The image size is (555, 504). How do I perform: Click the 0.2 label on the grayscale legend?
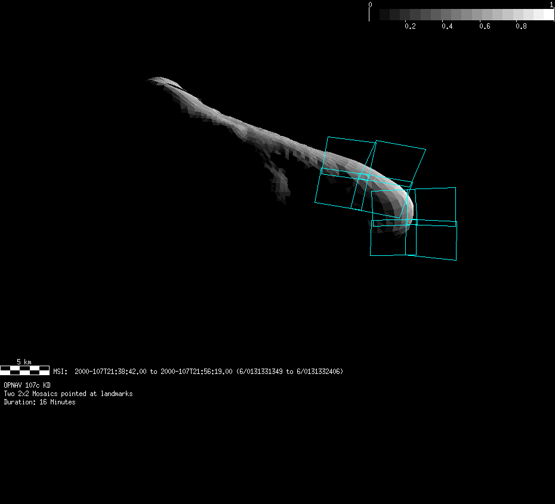pos(410,26)
